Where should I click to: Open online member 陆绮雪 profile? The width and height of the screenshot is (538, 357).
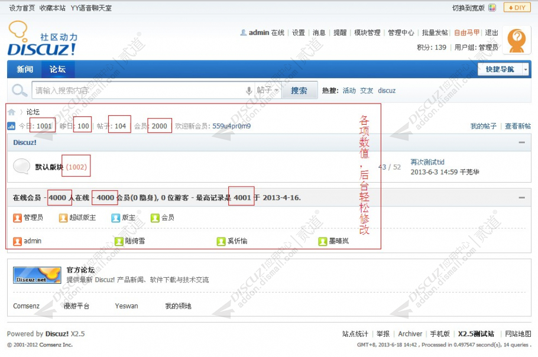135,241
